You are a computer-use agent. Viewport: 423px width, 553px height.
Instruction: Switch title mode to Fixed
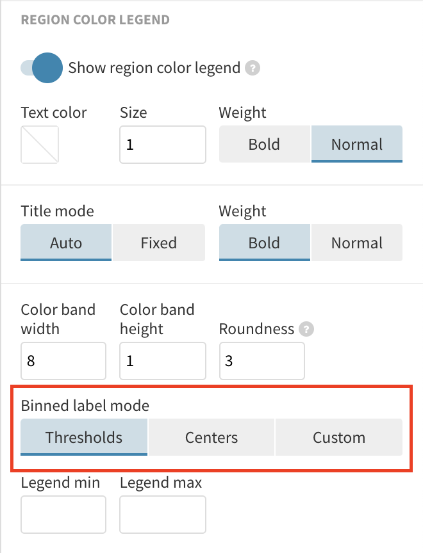(158, 243)
